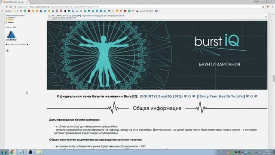The image size is (275, 155).
Task: Reload the page with the refresh icon
Action: click(10, 7)
